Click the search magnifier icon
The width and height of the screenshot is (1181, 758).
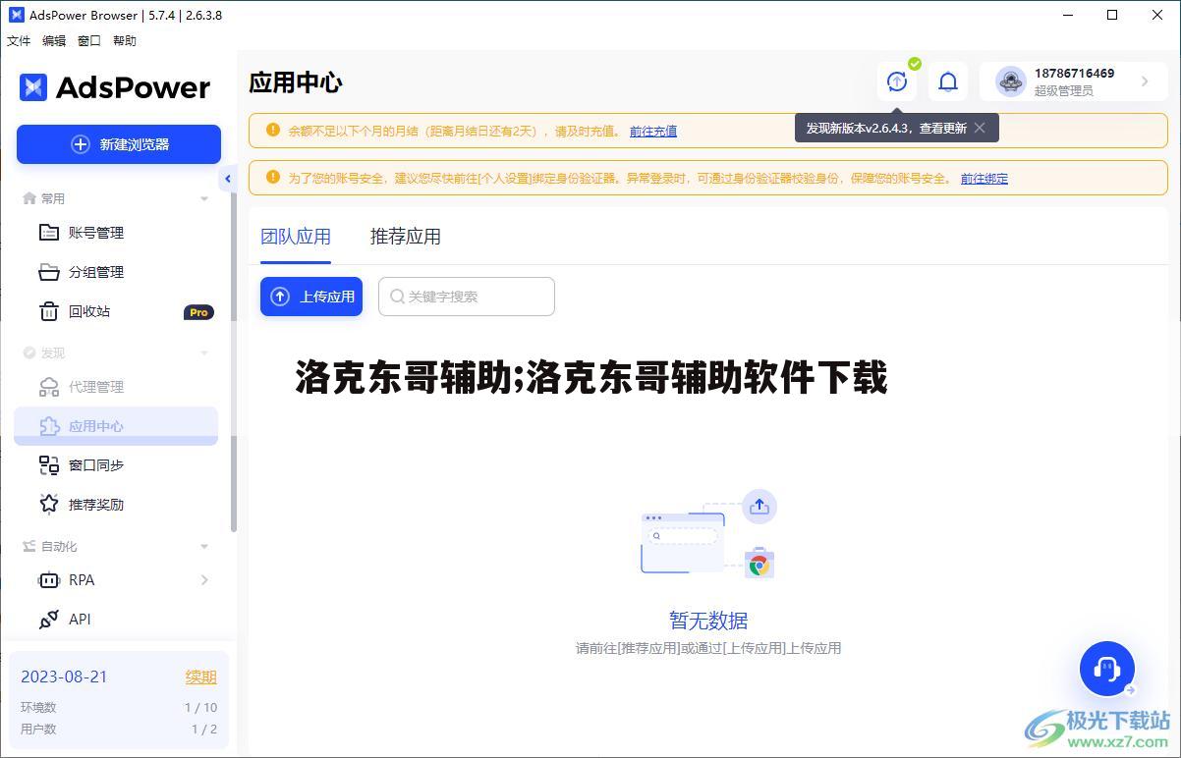pyautogui.click(x=398, y=297)
